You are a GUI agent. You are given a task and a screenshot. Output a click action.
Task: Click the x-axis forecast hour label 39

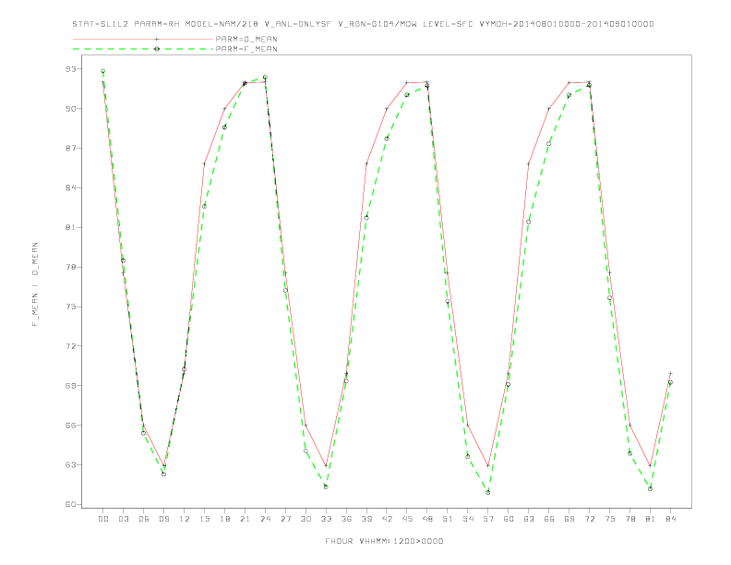[x=366, y=519]
